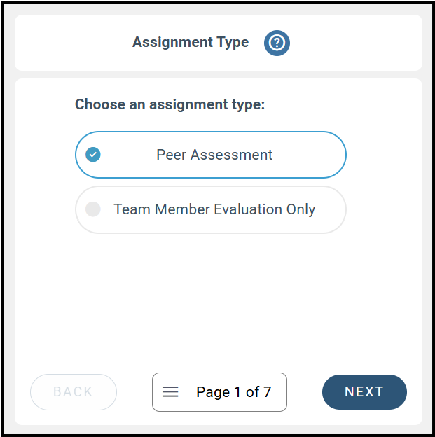Click the Peer Assessment label text
Image resolution: width=435 pixels, height=437 pixels.
[214, 155]
